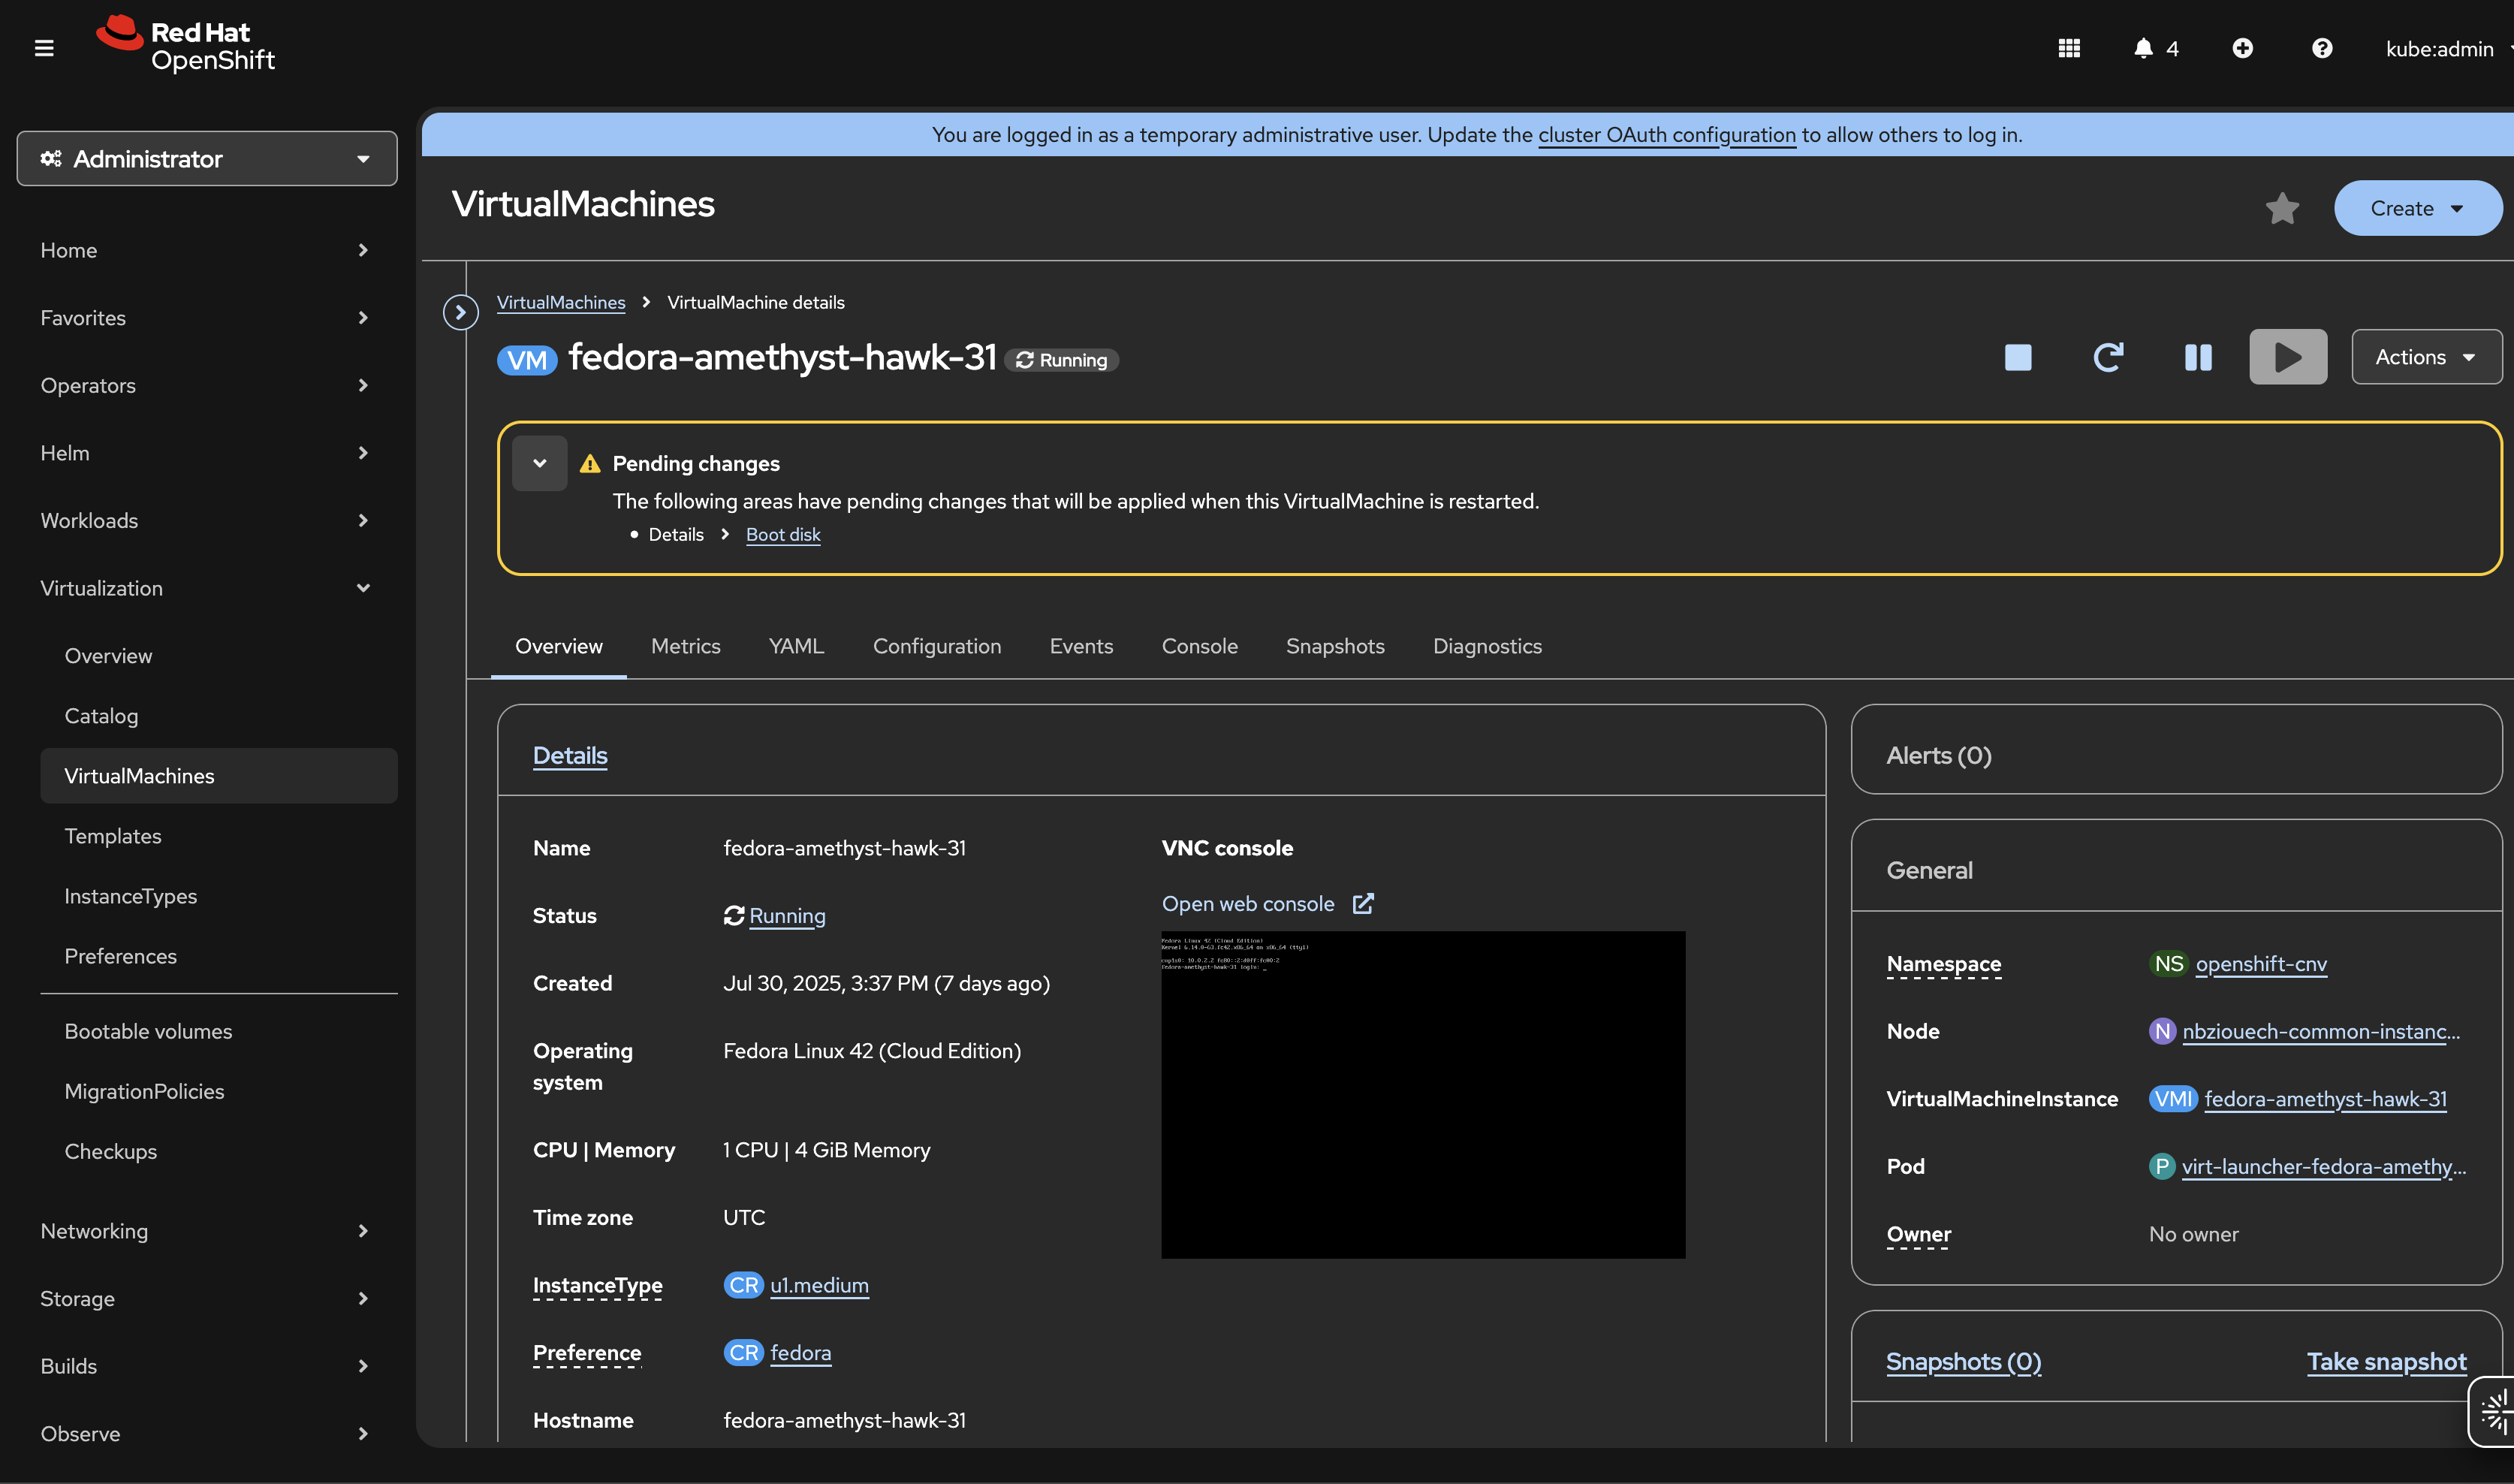Click the Take snapshot link
The image size is (2514, 1484).
pyautogui.click(x=2385, y=1361)
